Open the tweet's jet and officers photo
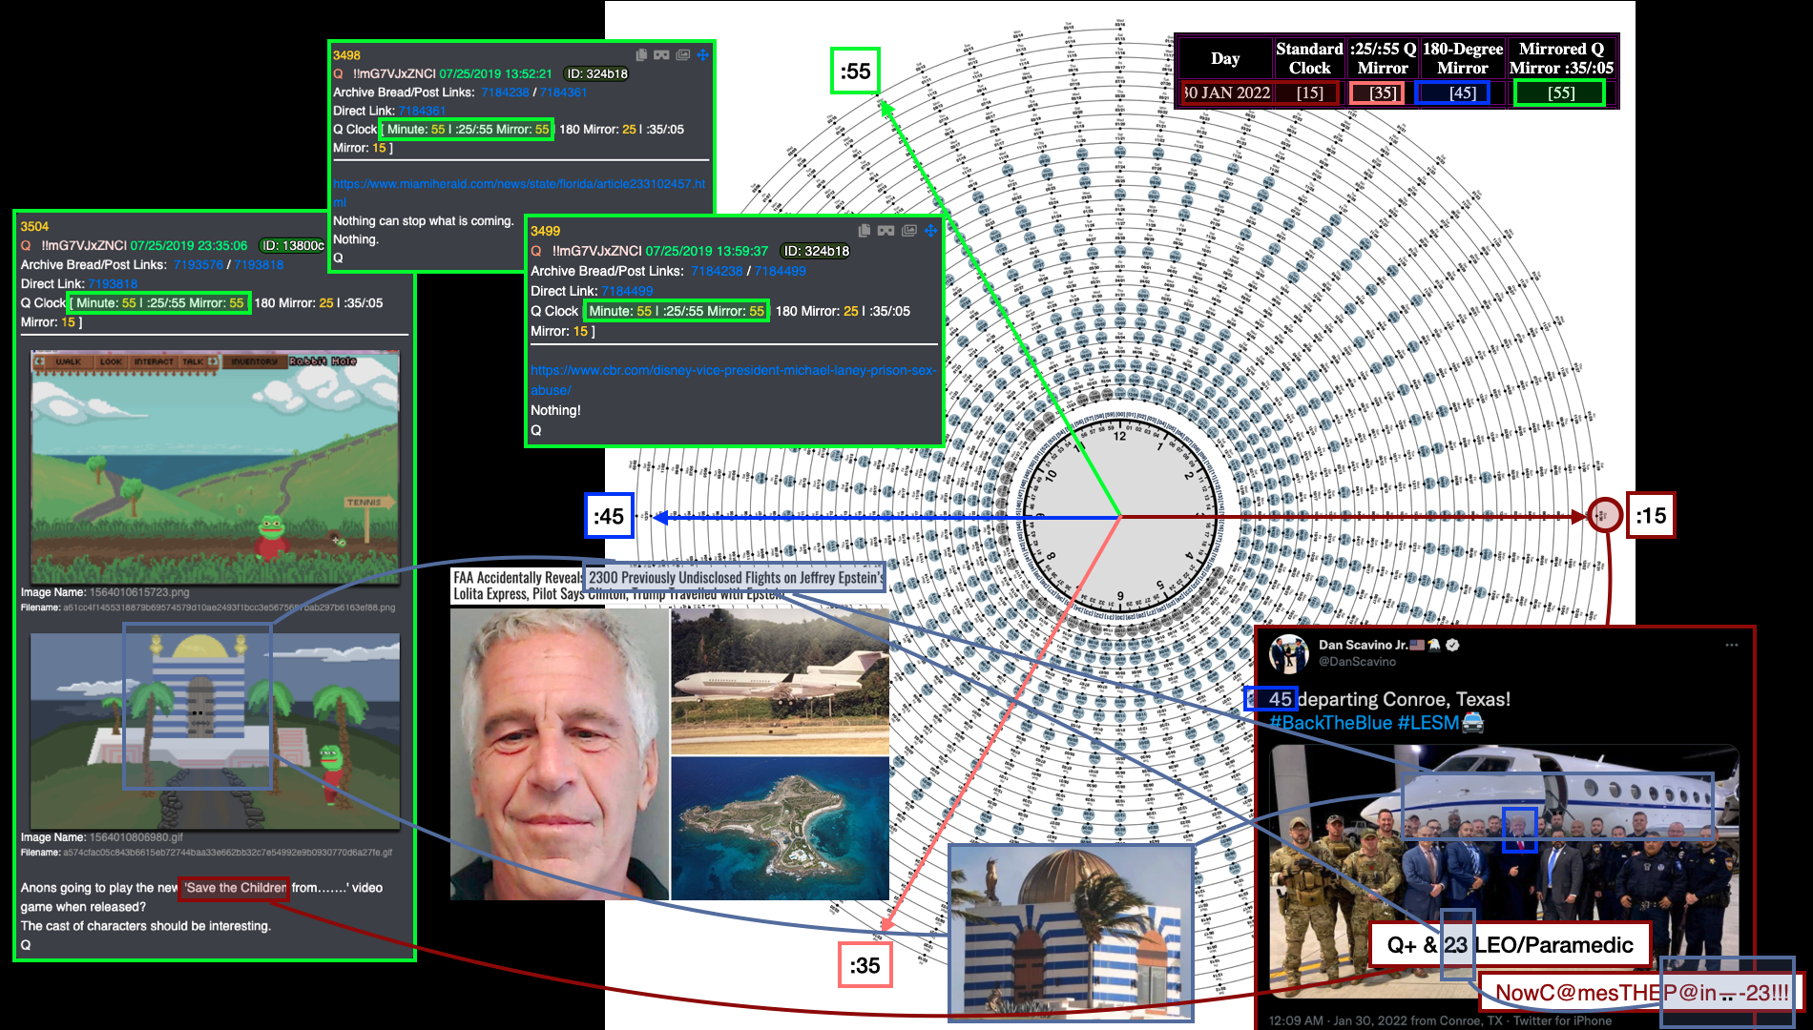The width and height of the screenshot is (1813, 1030). pyautogui.click(x=1504, y=871)
